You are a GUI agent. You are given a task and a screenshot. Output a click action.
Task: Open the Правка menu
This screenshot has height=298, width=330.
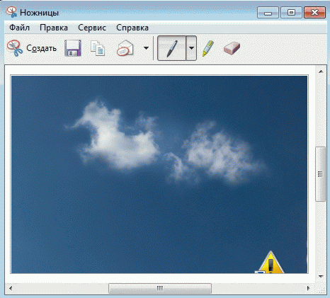(54, 28)
